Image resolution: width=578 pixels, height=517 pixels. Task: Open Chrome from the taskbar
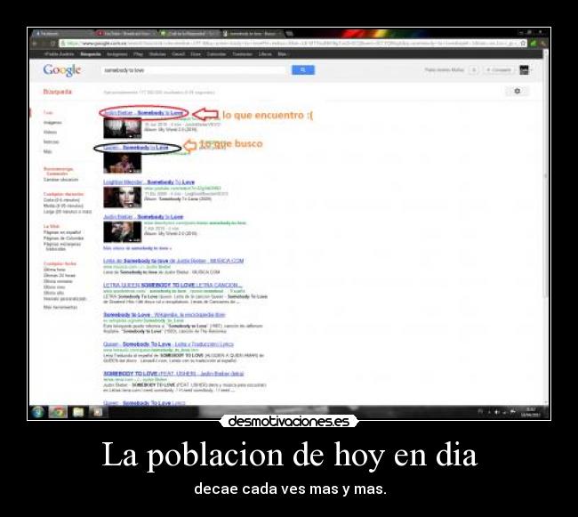point(58,411)
